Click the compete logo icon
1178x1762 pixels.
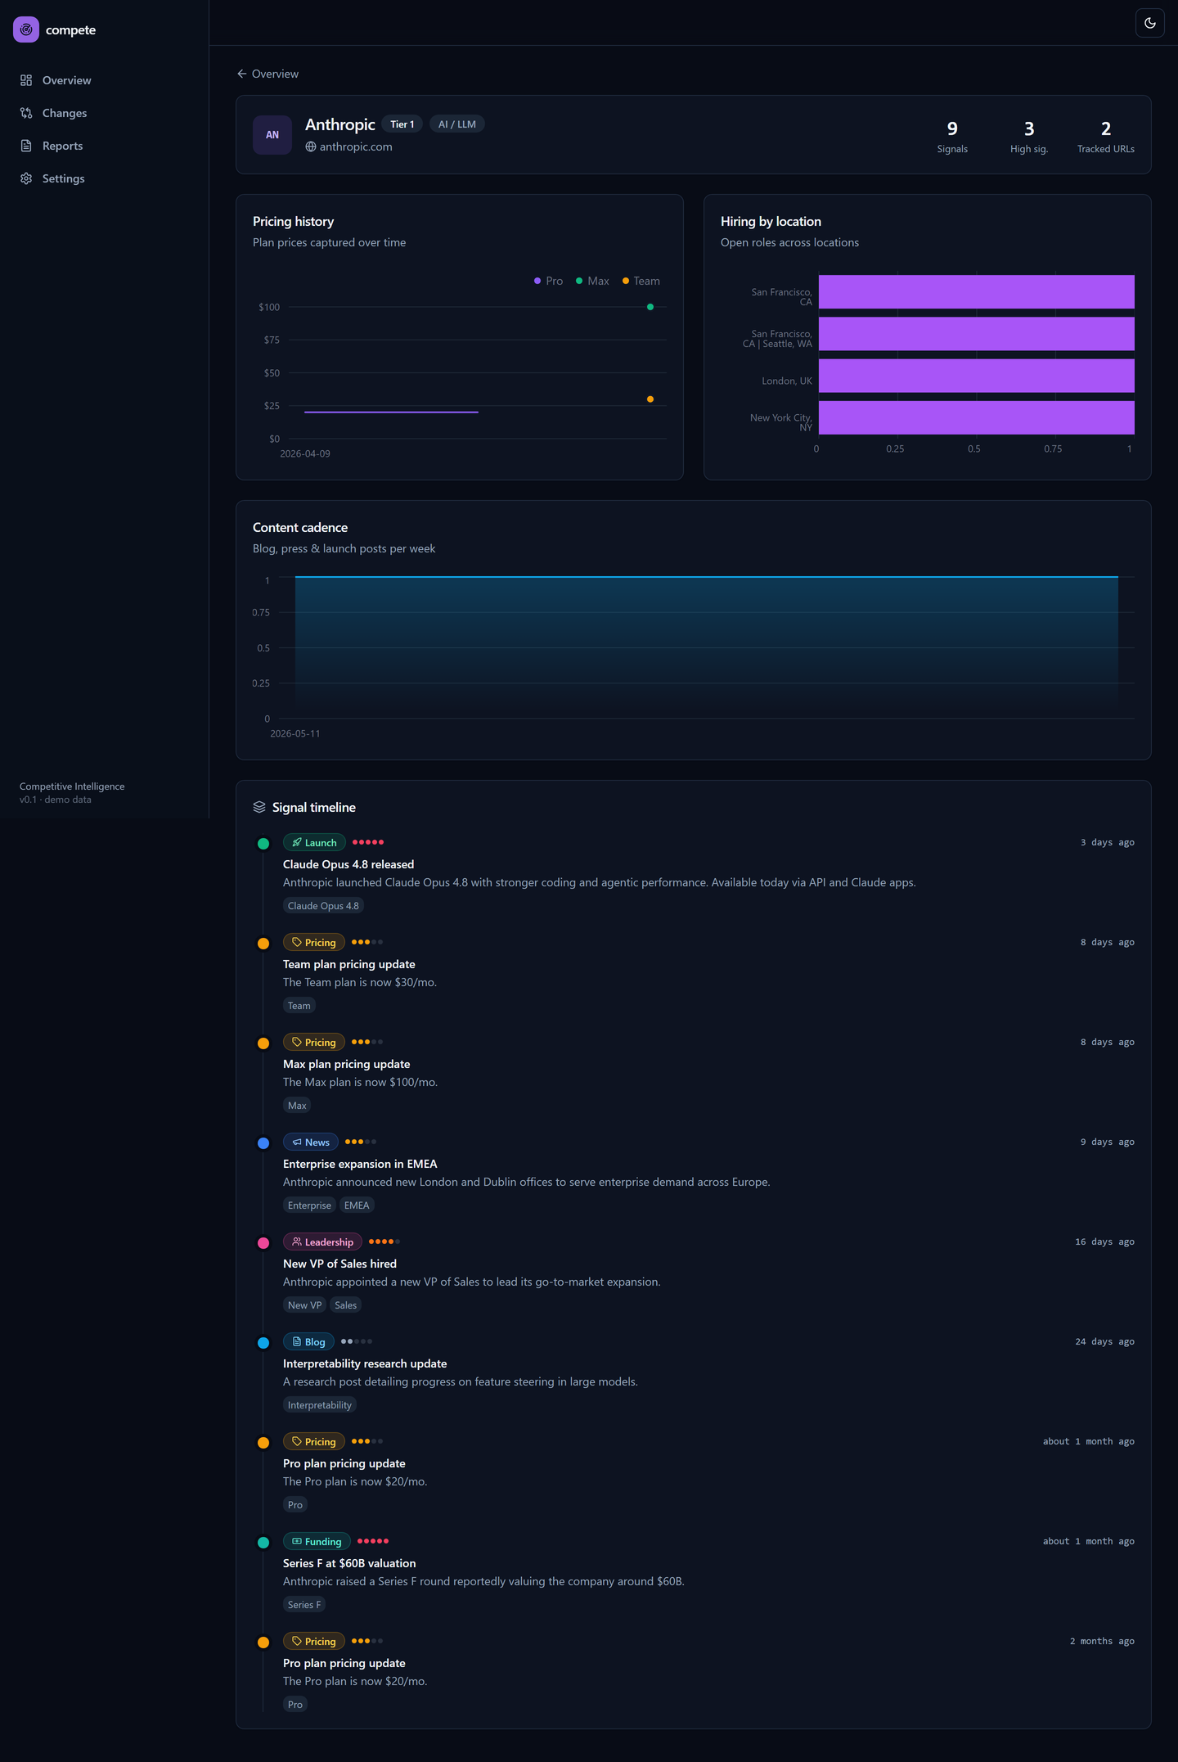click(x=26, y=29)
